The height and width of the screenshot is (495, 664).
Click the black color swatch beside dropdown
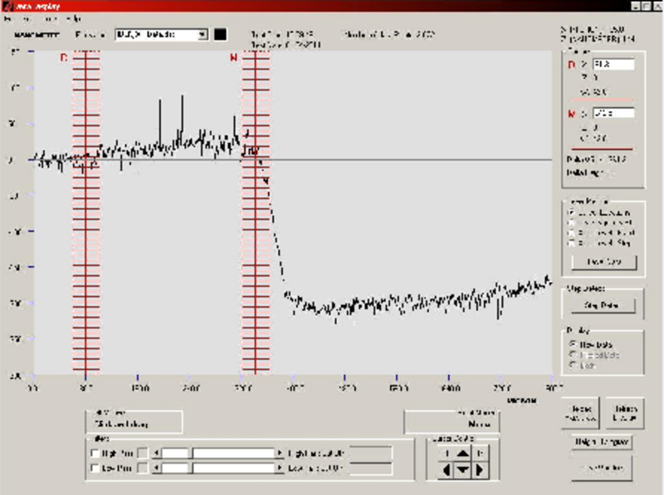[221, 35]
